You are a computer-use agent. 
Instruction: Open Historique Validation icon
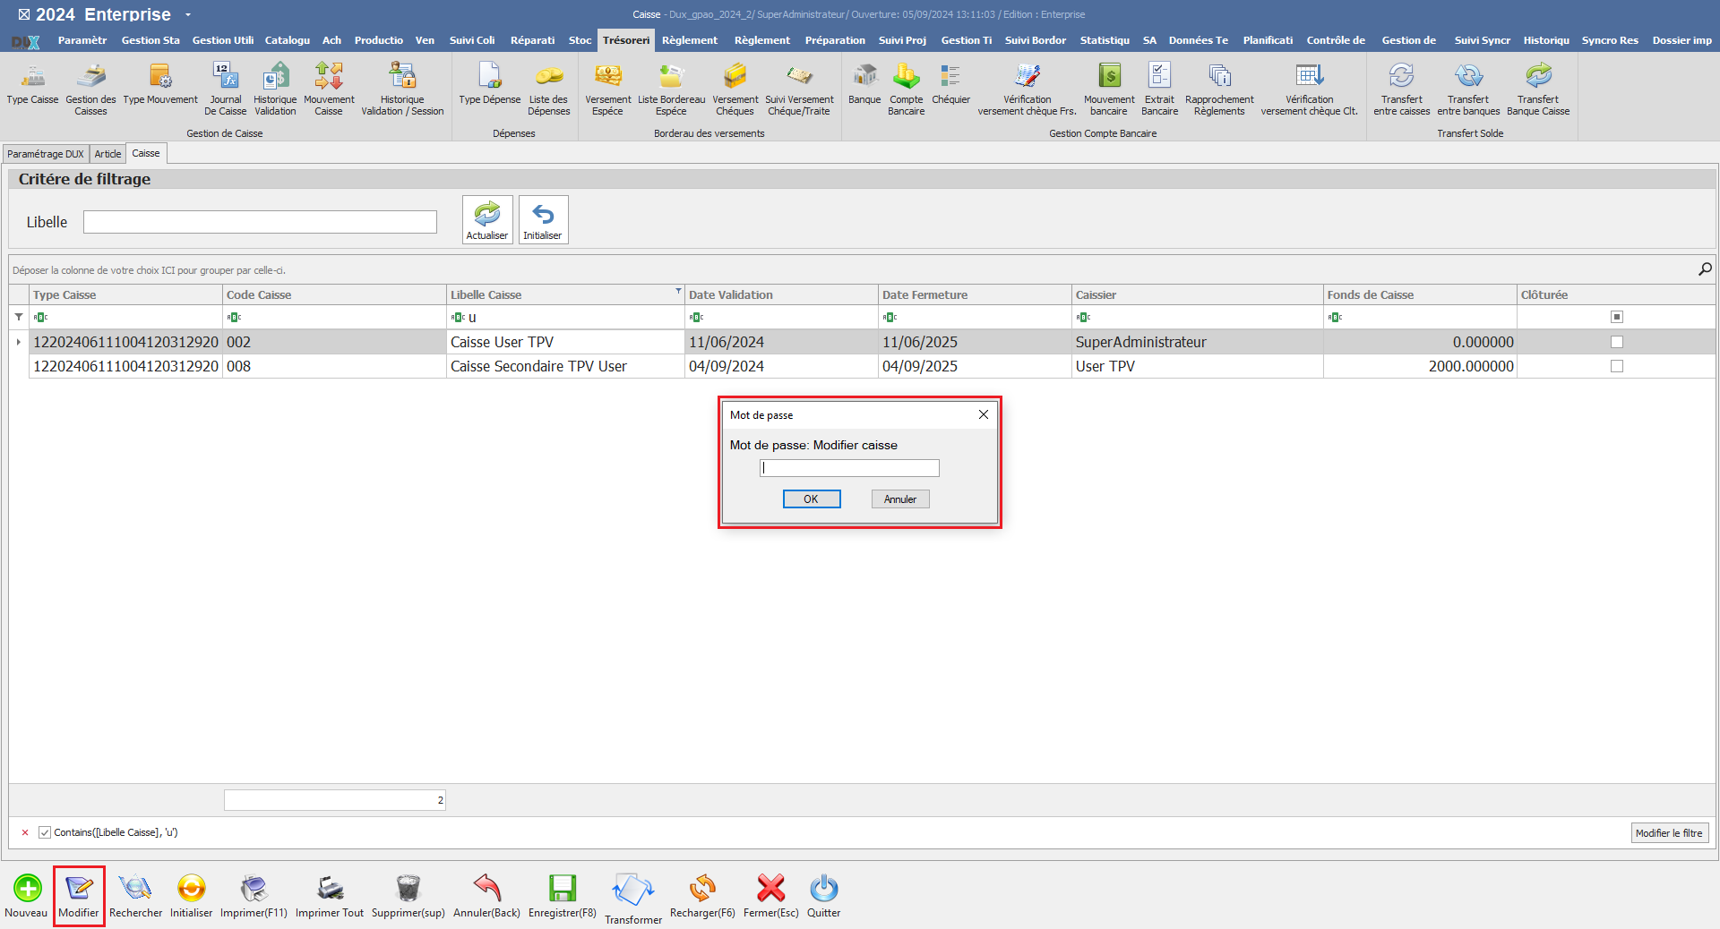pos(275,89)
